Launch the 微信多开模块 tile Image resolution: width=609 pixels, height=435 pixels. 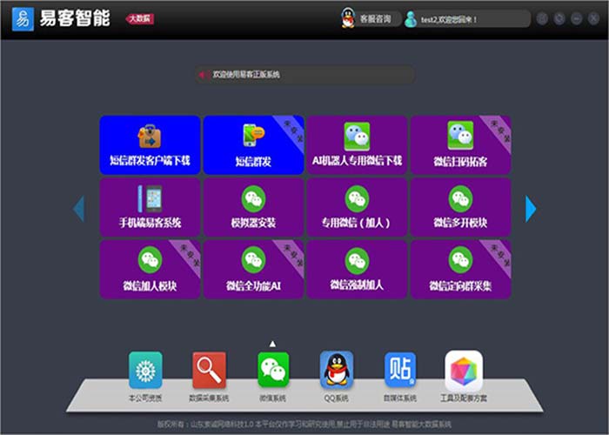tap(460, 207)
